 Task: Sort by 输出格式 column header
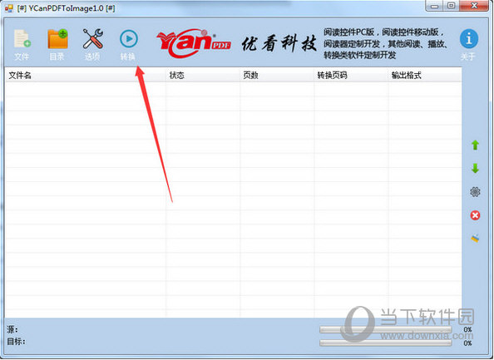(425, 76)
